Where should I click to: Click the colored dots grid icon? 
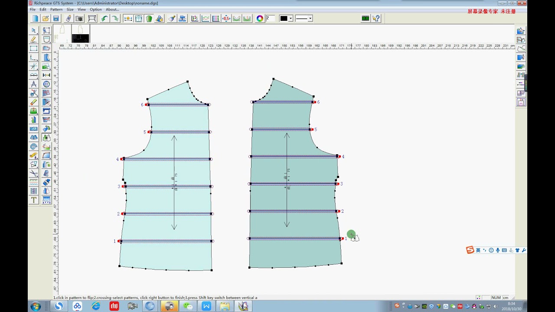pyautogui.click(x=215, y=18)
